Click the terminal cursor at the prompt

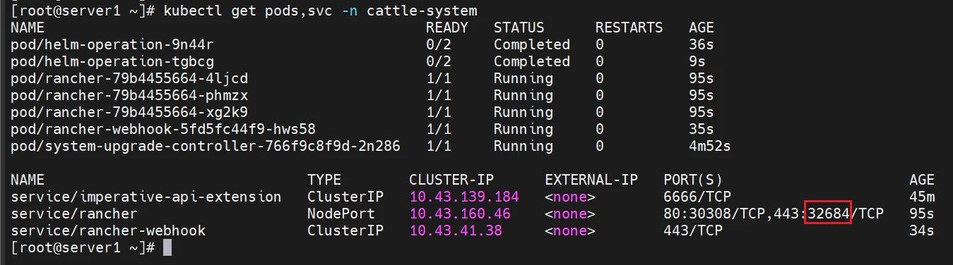tap(167, 247)
